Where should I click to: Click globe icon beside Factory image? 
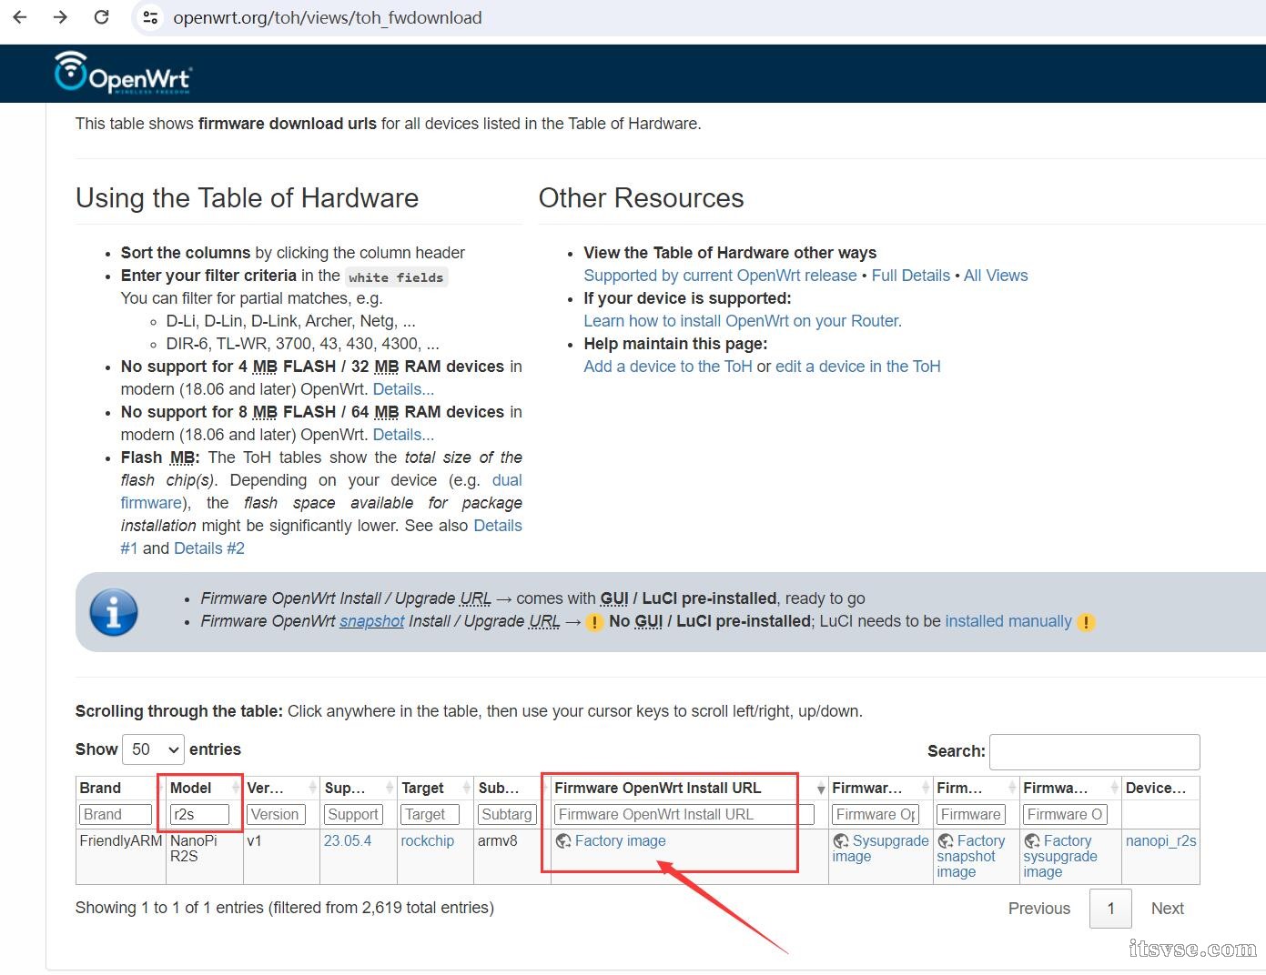(x=563, y=841)
